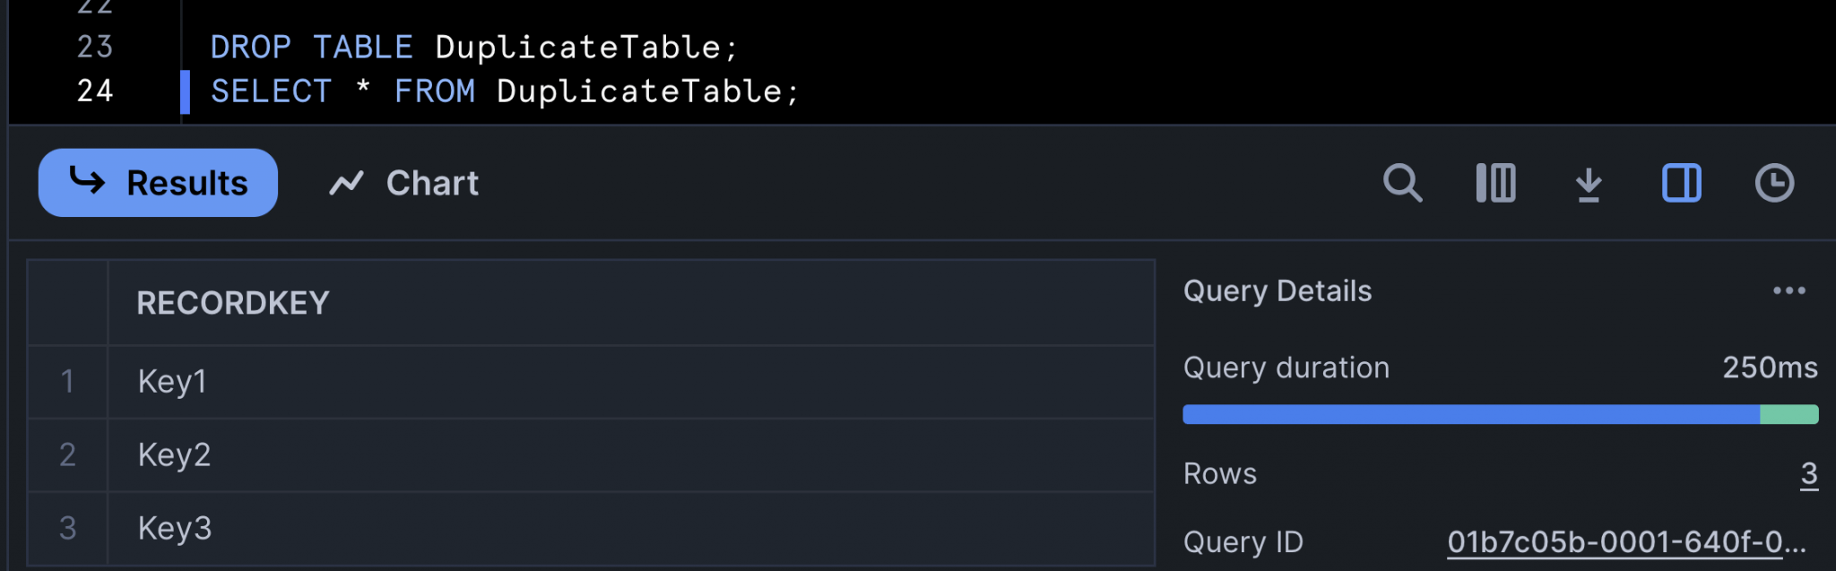Image resolution: width=1836 pixels, height=571 pixels.
Task: Click the chart line icon next to Chart
Action: pyautogui.click(x=350, y=183)
